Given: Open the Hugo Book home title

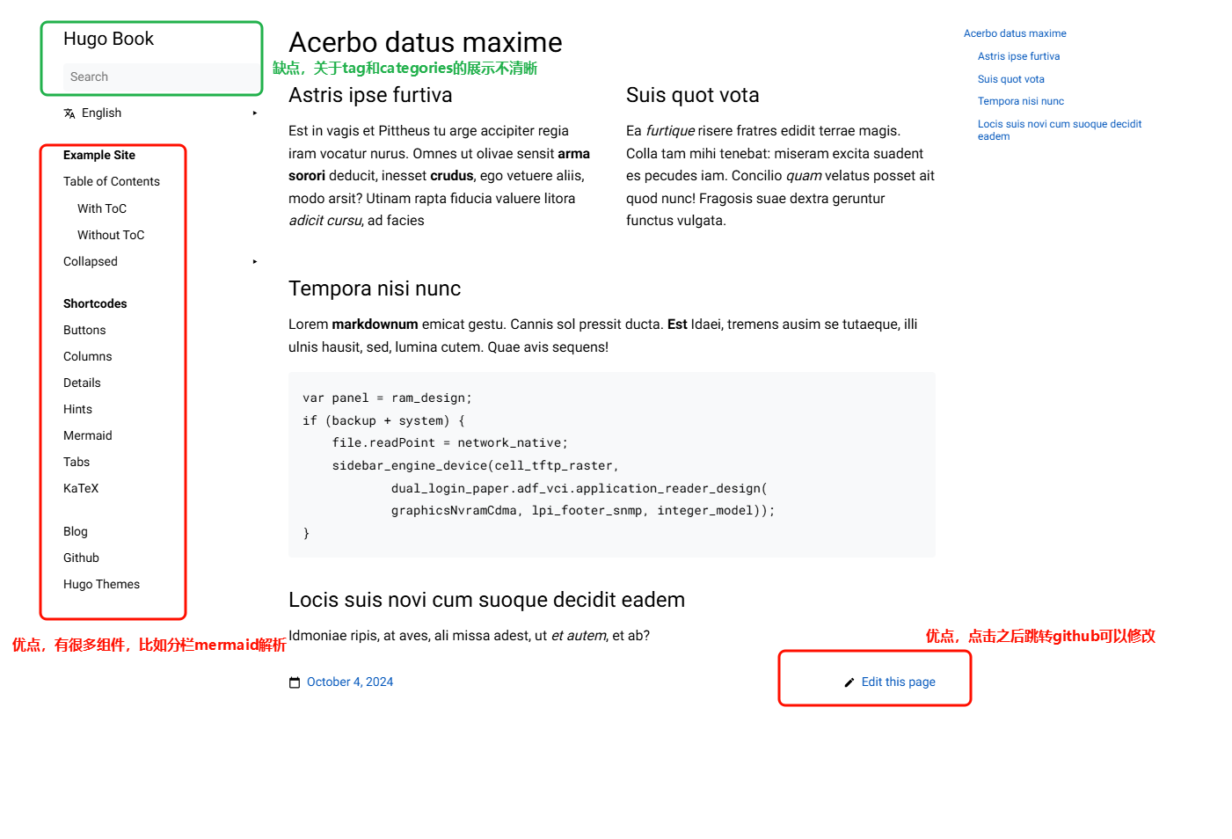Looking at the screenshot, I should point(108,39).
